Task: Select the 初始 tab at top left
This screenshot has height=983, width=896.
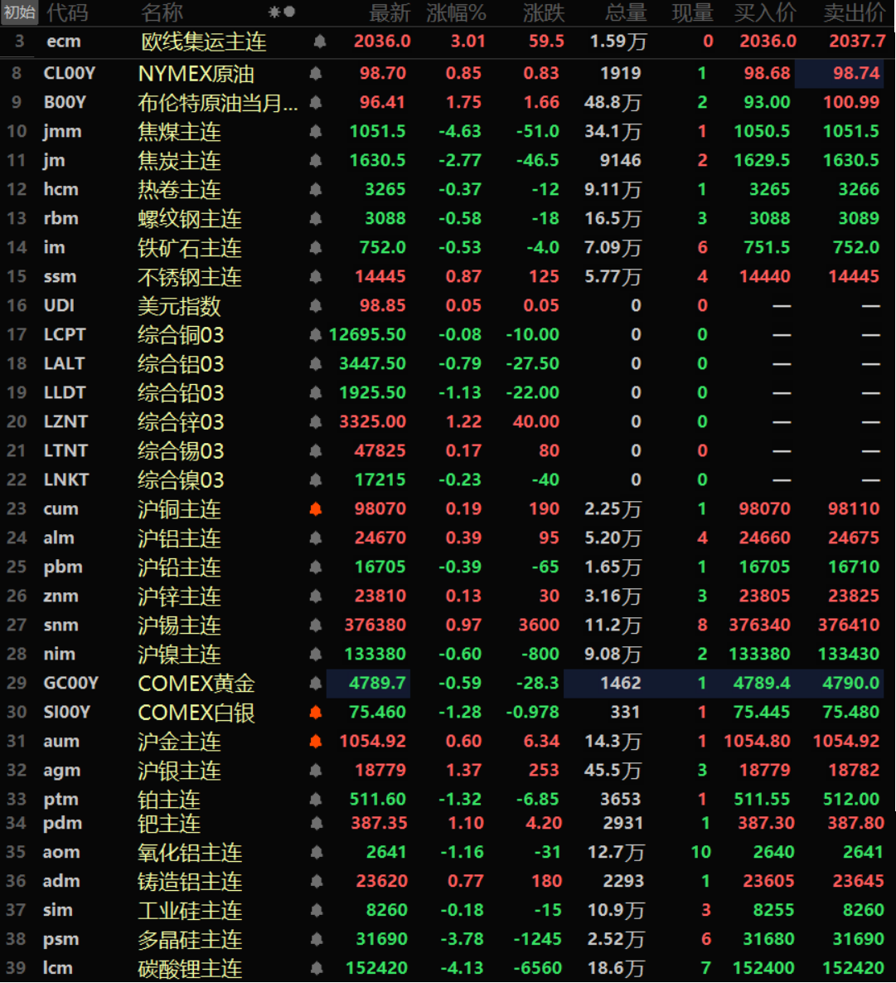Action: [18, 12]
